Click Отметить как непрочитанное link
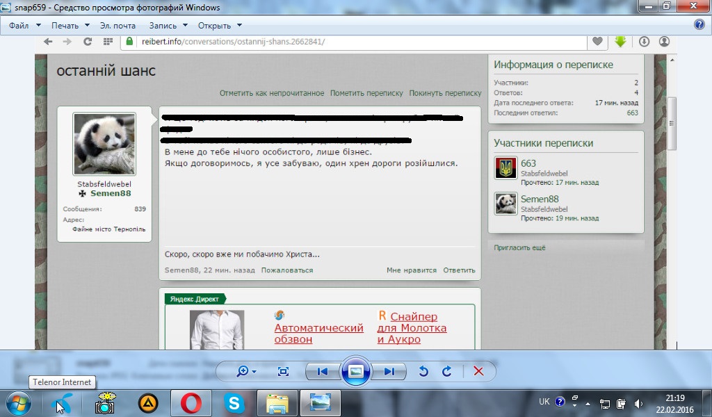712x417 pixels. pos(272,93)
